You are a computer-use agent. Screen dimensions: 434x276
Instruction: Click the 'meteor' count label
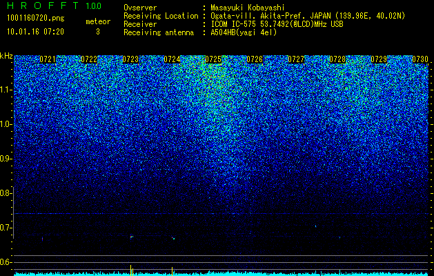point(98,21)
